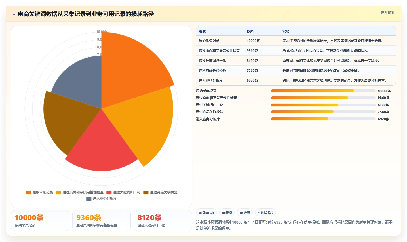The image size is (407, 242).
Task: Click the 通过关键词归一化 progress bar
Action: coord(323,105)
